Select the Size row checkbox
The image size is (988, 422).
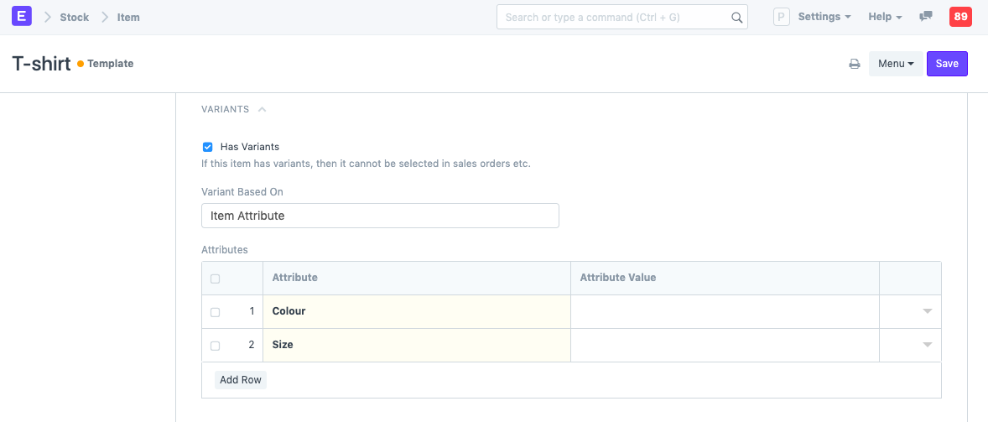pyautogui.click(x=216, y=346)
